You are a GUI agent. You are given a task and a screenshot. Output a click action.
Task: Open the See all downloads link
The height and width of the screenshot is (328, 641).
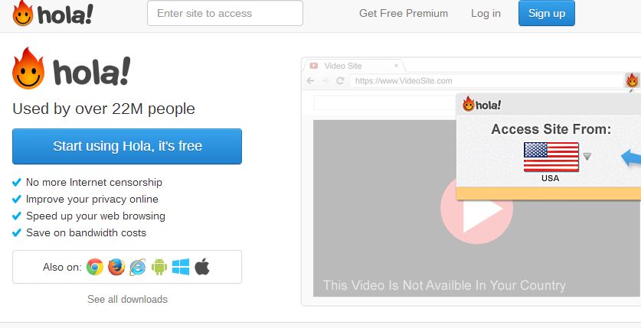click(x=128, y=299)
